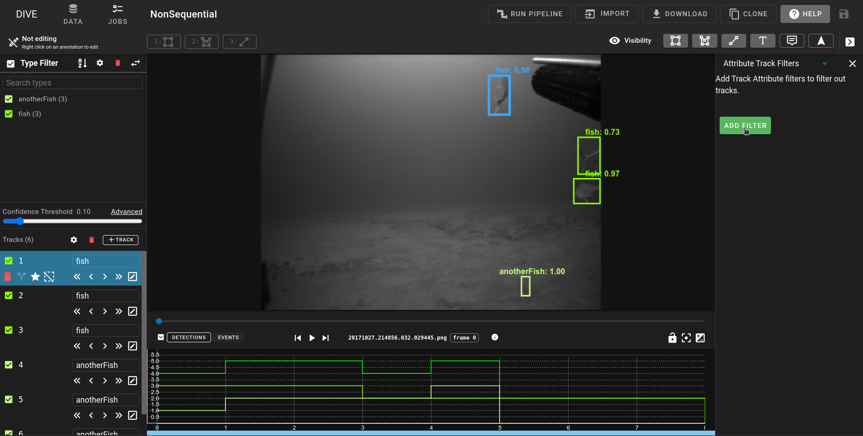The image size is (863, 436).
Task: Toggle track 2 checkbox
Action: 9,295
